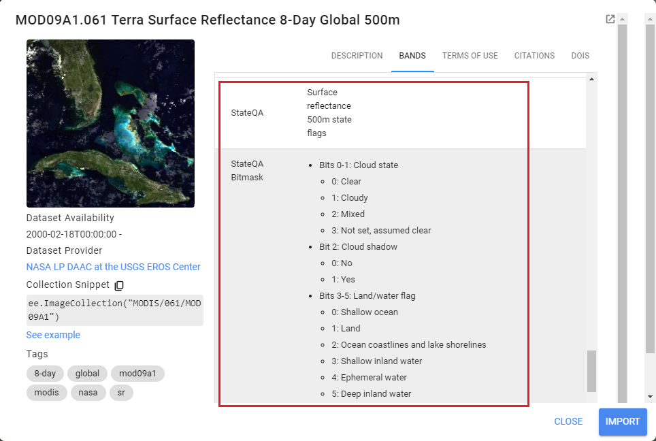Click the modis tag chip
This screenshot has height=441, width=656.
tap(45, 393)
